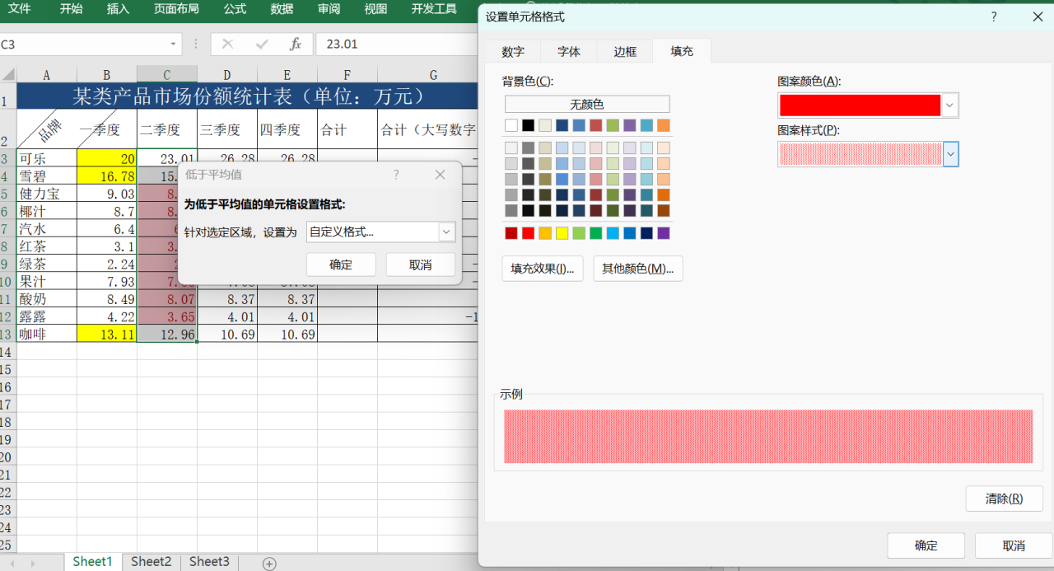Choose the standard dark red background swatch

[x=511, y=233]
